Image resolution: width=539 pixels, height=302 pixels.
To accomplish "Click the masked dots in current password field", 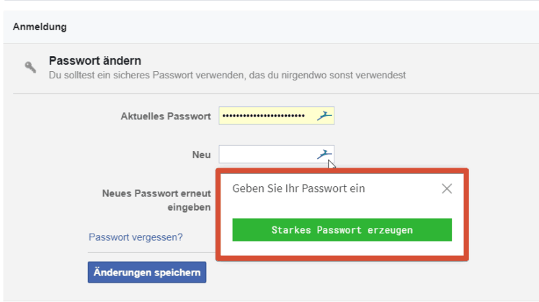I will tap(263, 116).
